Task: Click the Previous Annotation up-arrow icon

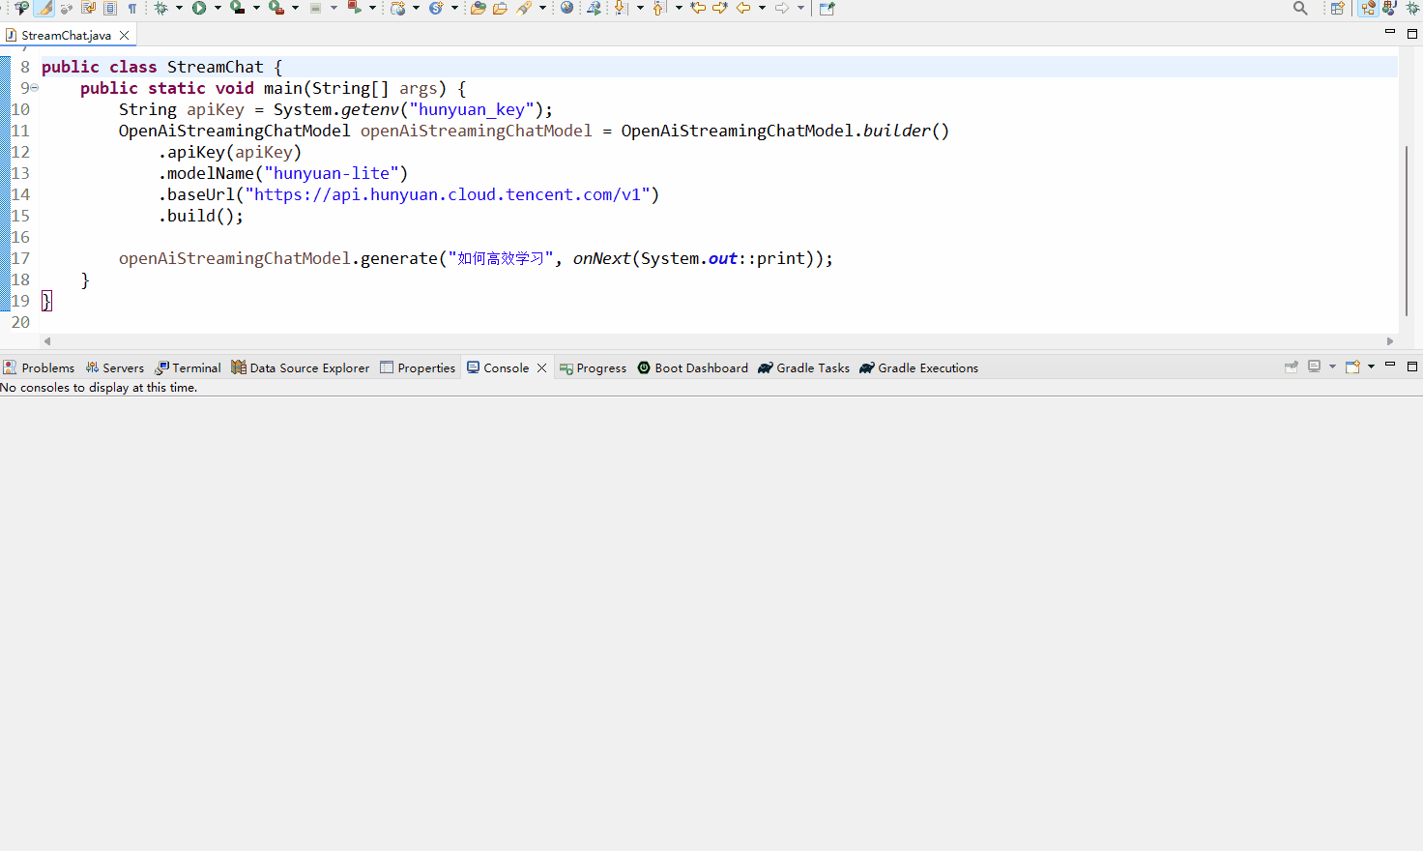Action: [659, 8]
